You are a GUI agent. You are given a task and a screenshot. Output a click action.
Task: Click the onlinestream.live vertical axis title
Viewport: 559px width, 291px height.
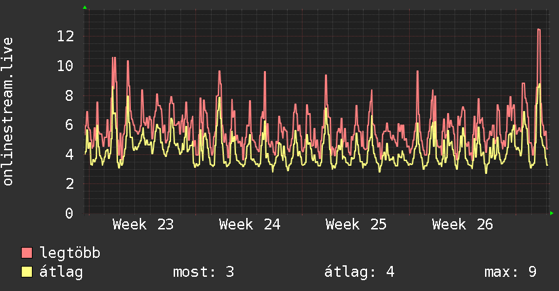(7, 112)
